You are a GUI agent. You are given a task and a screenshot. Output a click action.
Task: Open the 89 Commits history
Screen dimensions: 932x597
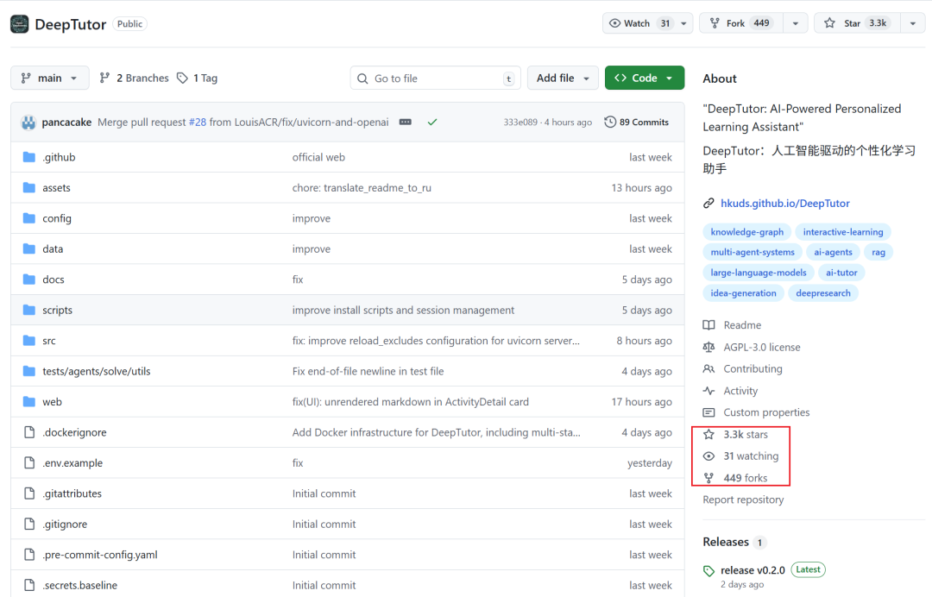pyautogui.click(x=637, y=122)
